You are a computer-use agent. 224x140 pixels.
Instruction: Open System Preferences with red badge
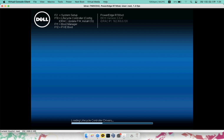click(119, 136)
